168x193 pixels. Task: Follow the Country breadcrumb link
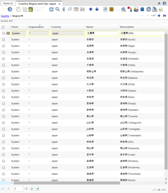point(5,16)
